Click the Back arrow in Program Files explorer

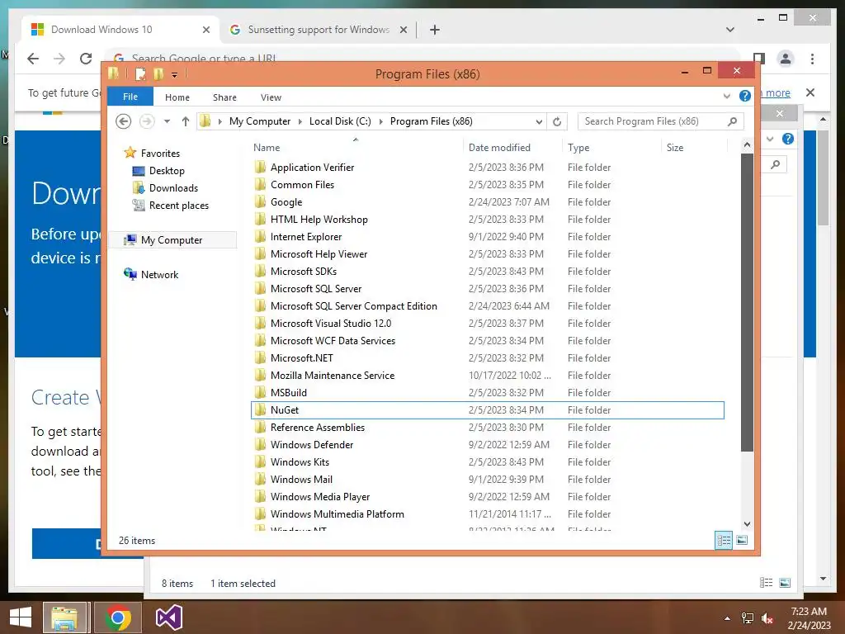coord(124,121)
